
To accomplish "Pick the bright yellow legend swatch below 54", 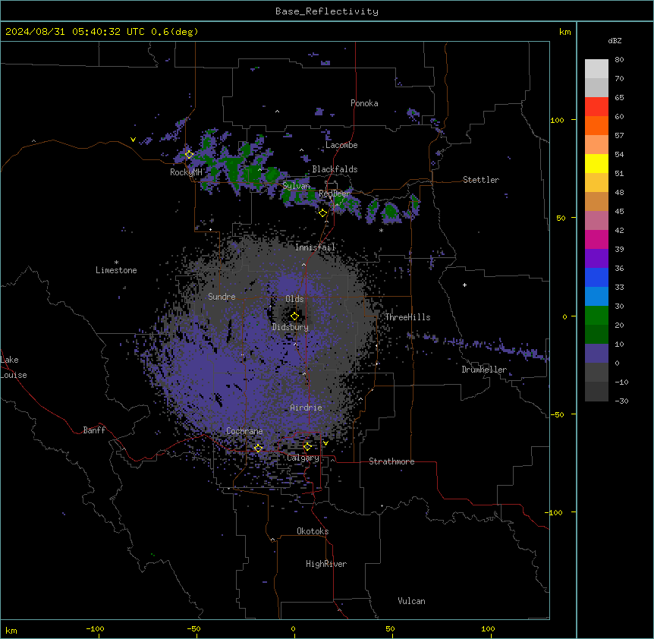I will (596, 163).
